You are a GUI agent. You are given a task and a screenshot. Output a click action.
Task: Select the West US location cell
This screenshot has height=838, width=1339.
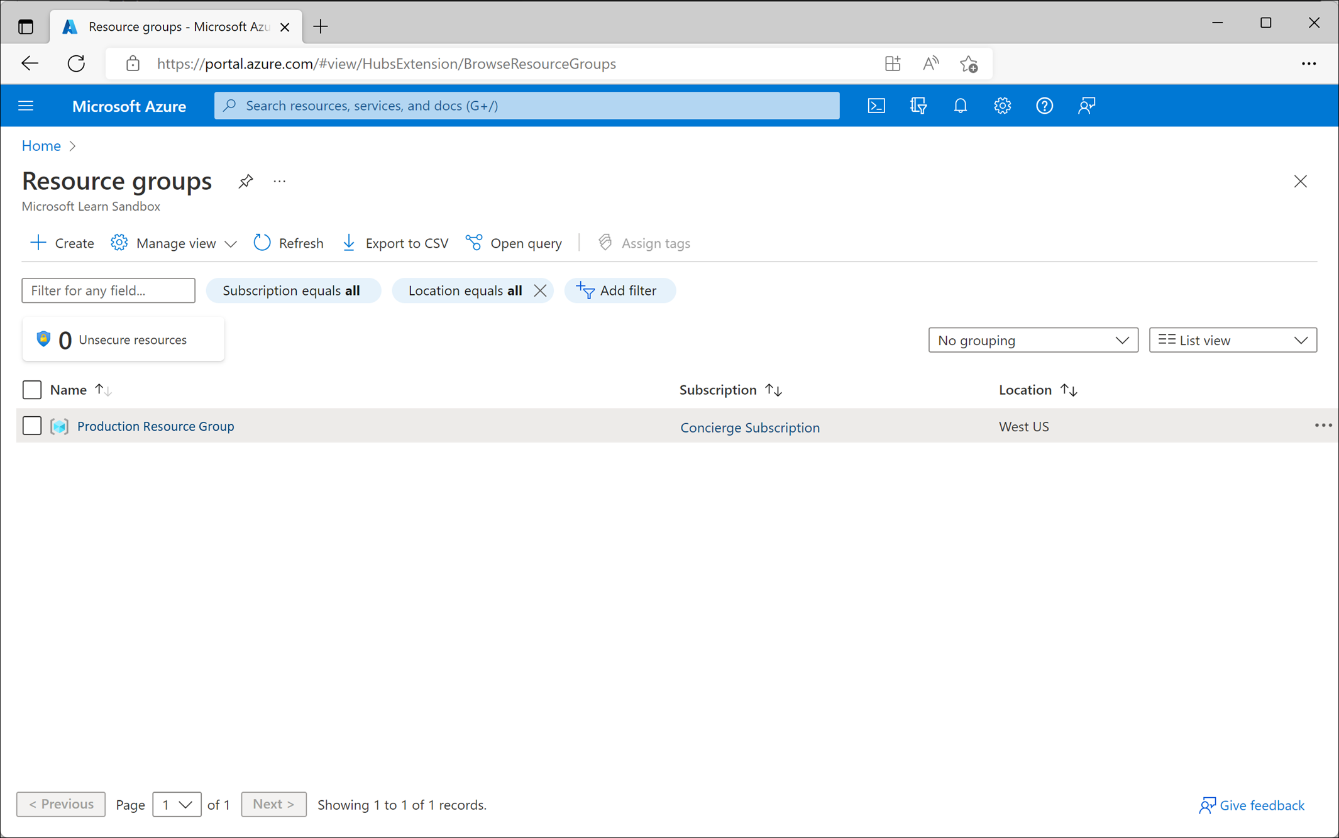tap(1023, 427)
